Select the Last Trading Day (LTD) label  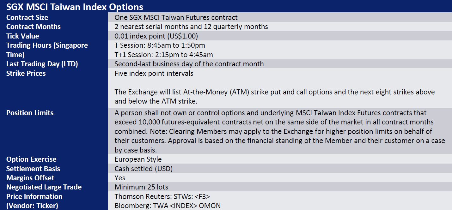coord(42,64)
